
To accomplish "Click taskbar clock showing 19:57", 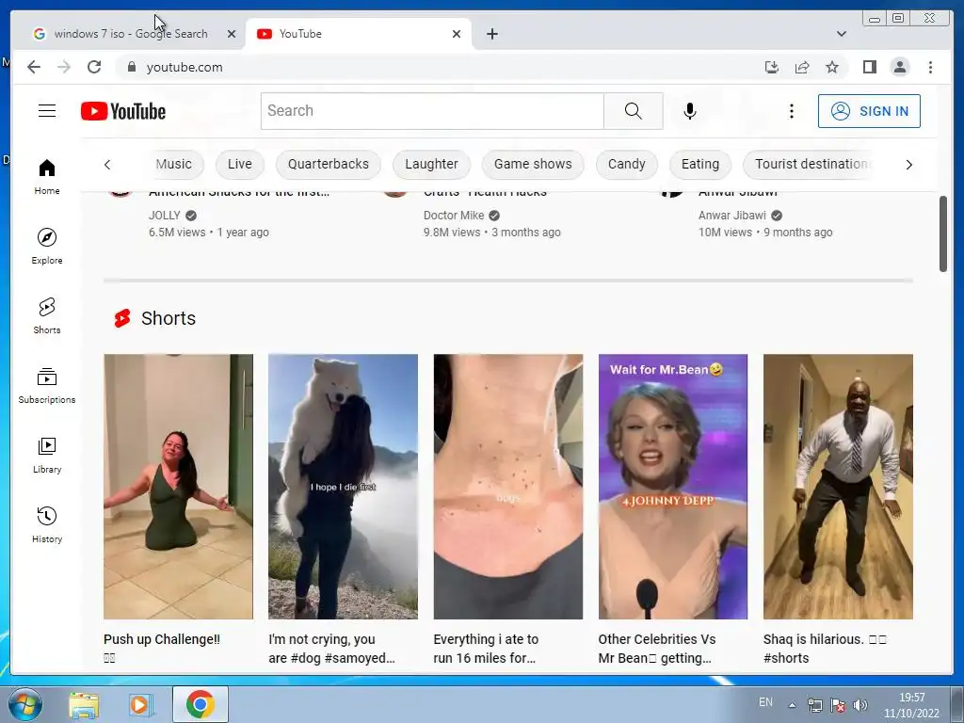I will (911, 705).
